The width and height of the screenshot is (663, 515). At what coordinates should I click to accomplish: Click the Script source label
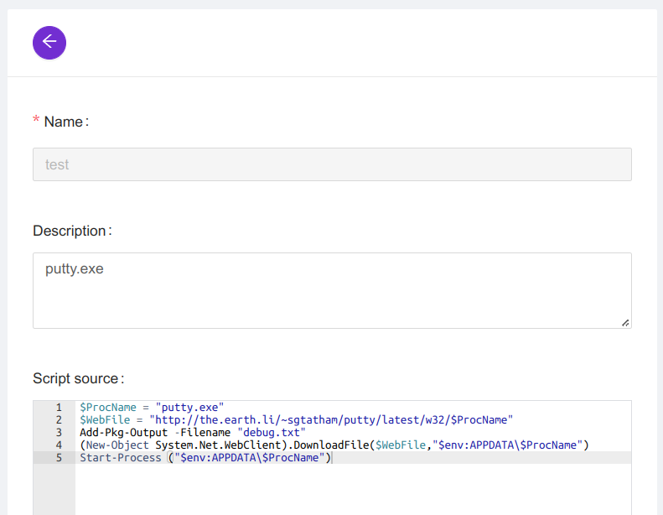pos(76,379)
